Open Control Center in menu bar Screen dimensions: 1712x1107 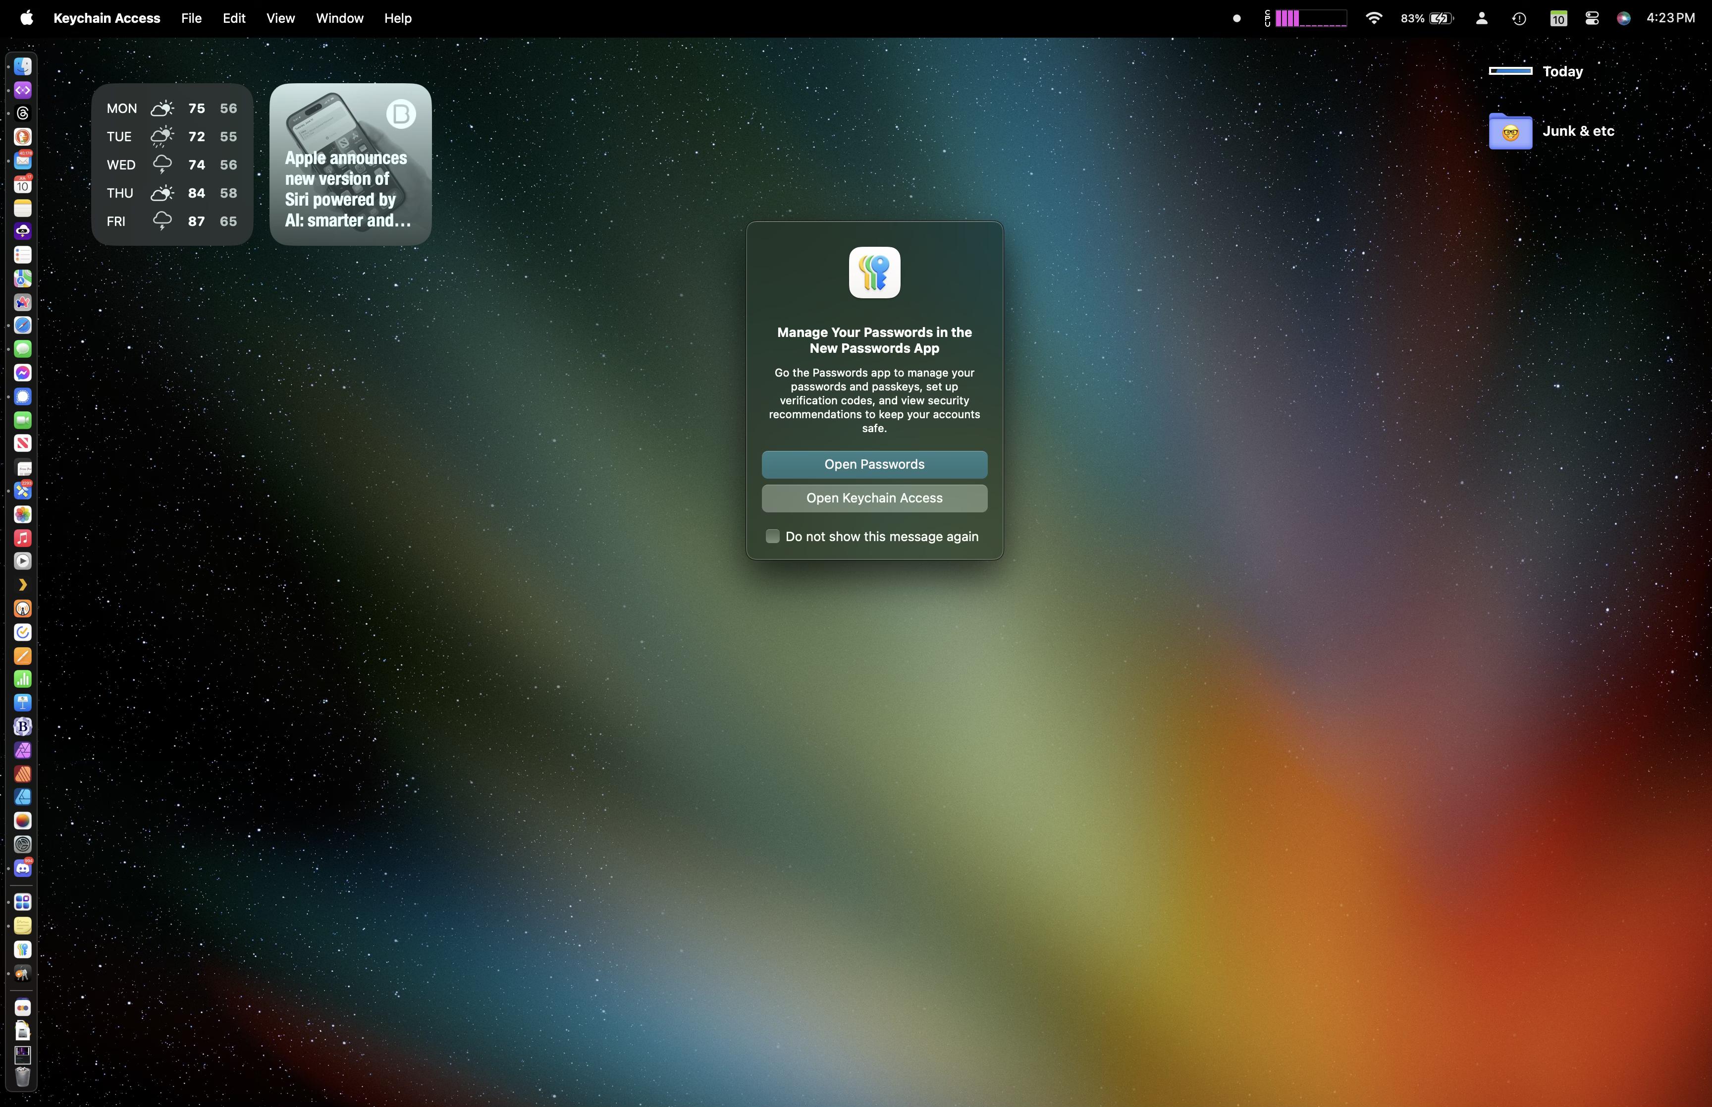click(x=1592, y=18)
